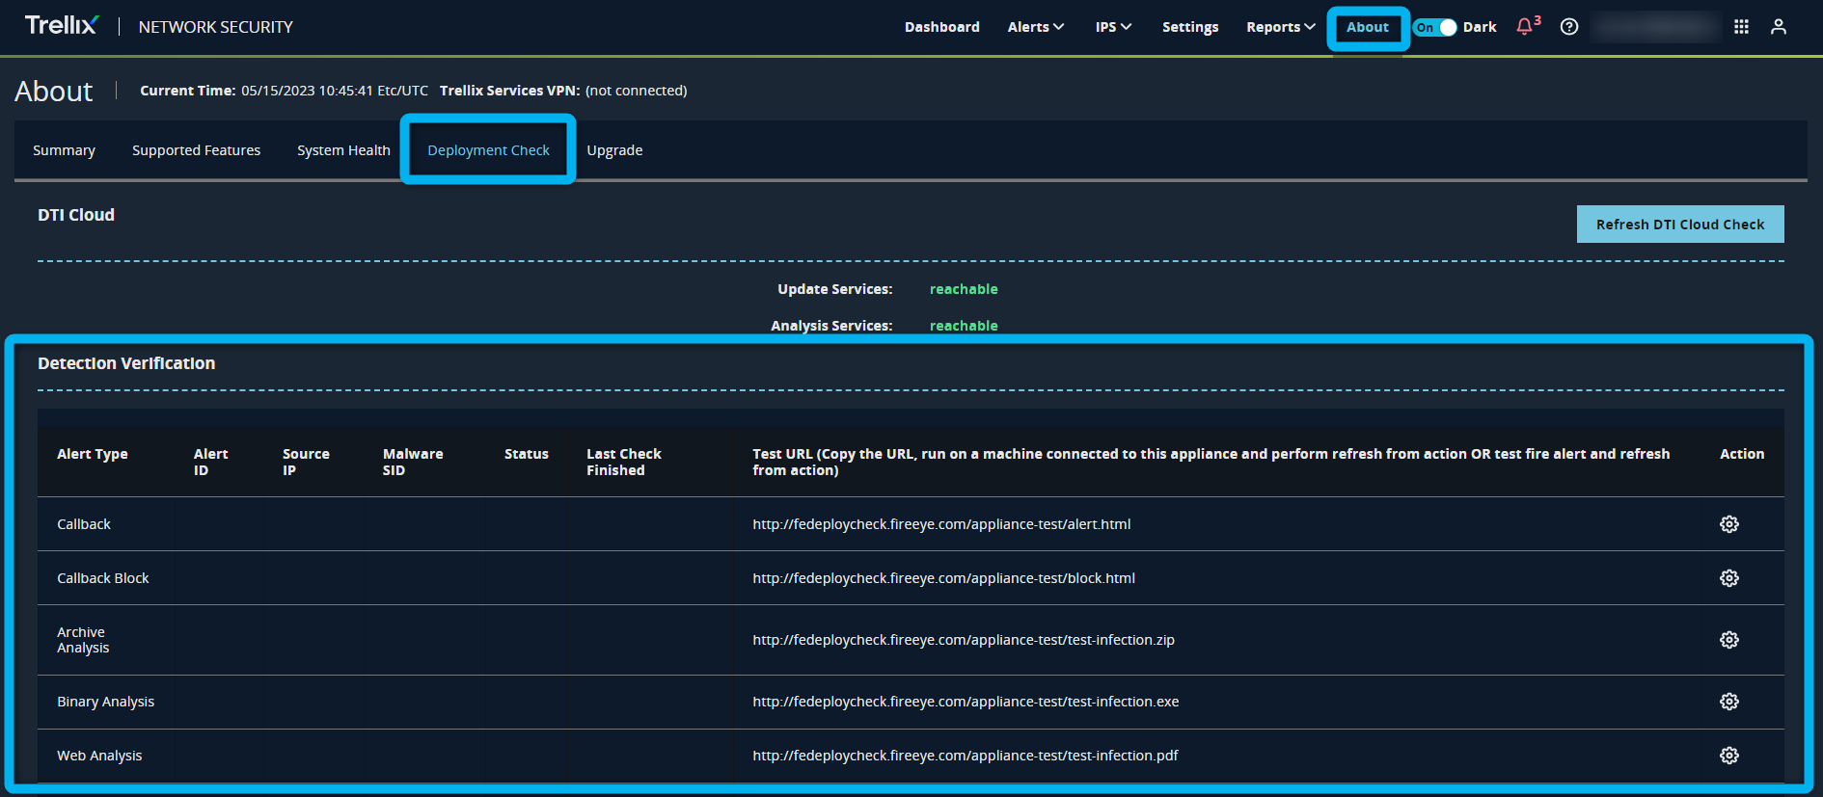The height and width of the screenshot is (797, 1823).
Task: Open the Settings menu item
Action: click(1190, 27)
